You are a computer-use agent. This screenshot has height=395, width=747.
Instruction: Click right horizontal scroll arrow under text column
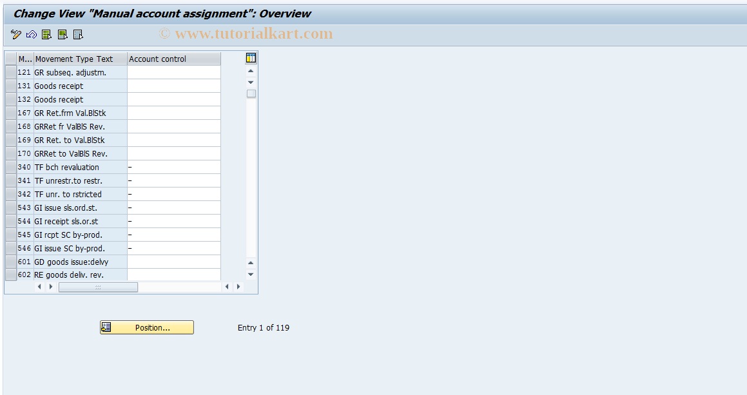point(51,287)
